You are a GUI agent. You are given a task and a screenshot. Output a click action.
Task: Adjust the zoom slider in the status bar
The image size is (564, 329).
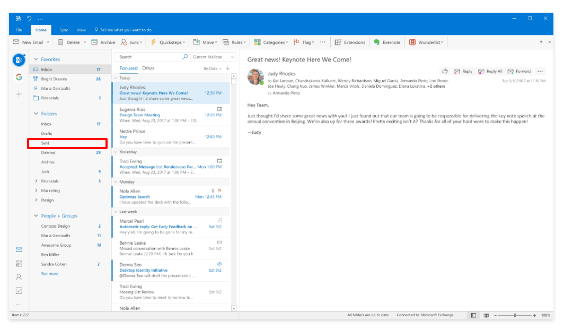coord(515,315)
